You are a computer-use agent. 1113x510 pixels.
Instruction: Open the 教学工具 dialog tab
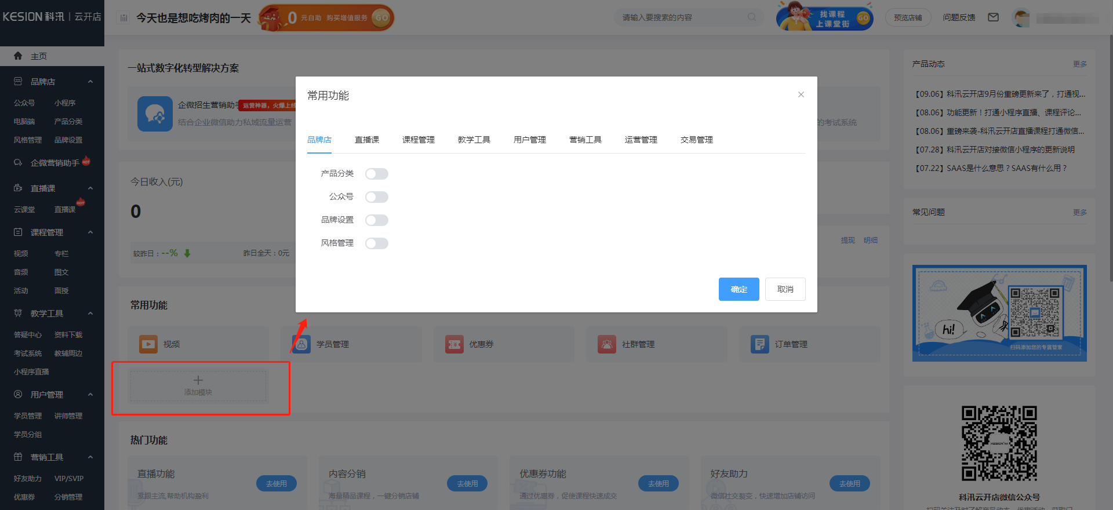click(x=474, y=140)
